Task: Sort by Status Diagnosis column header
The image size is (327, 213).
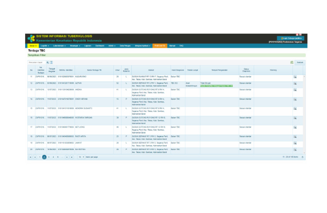Action: (x=246, y=70)
